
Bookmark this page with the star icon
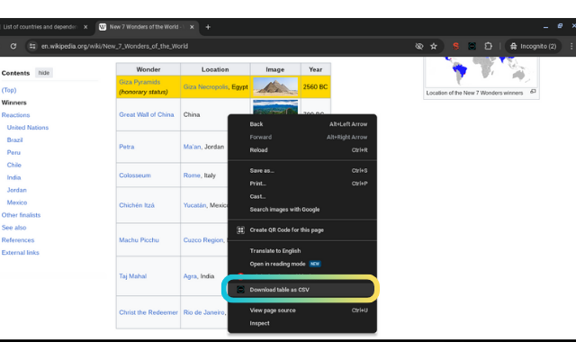434,46
